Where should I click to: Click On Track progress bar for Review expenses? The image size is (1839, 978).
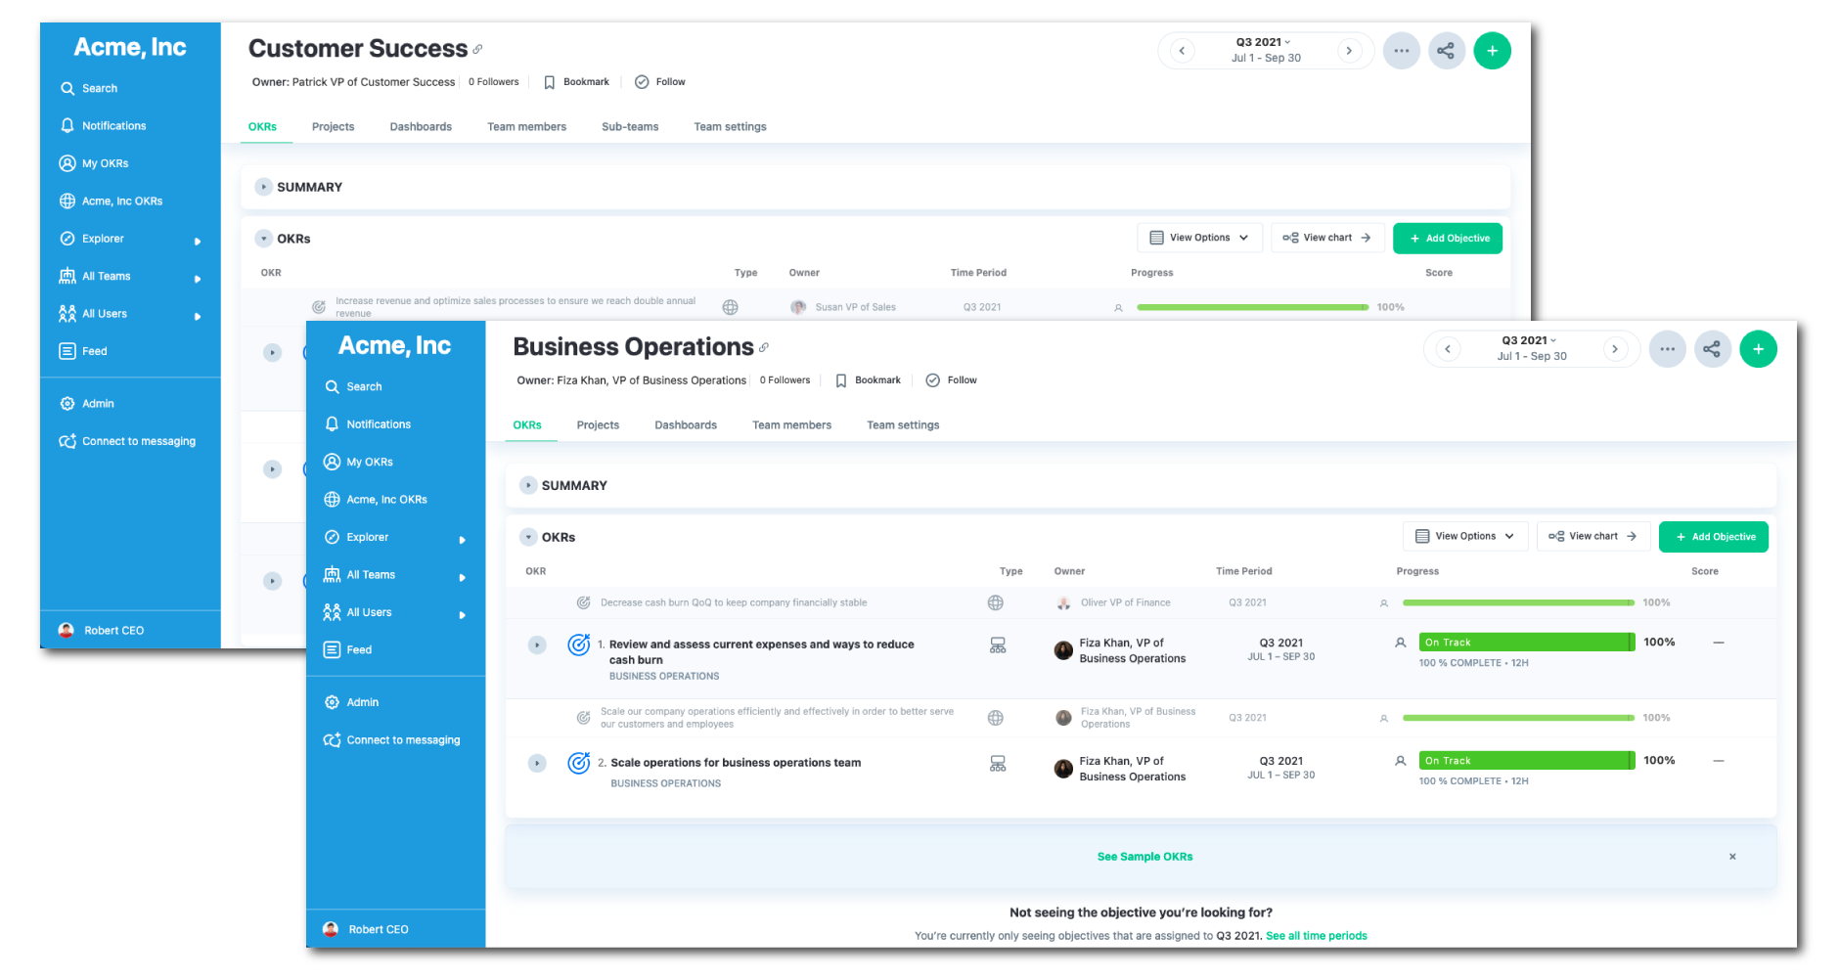tap(1526, 643)
